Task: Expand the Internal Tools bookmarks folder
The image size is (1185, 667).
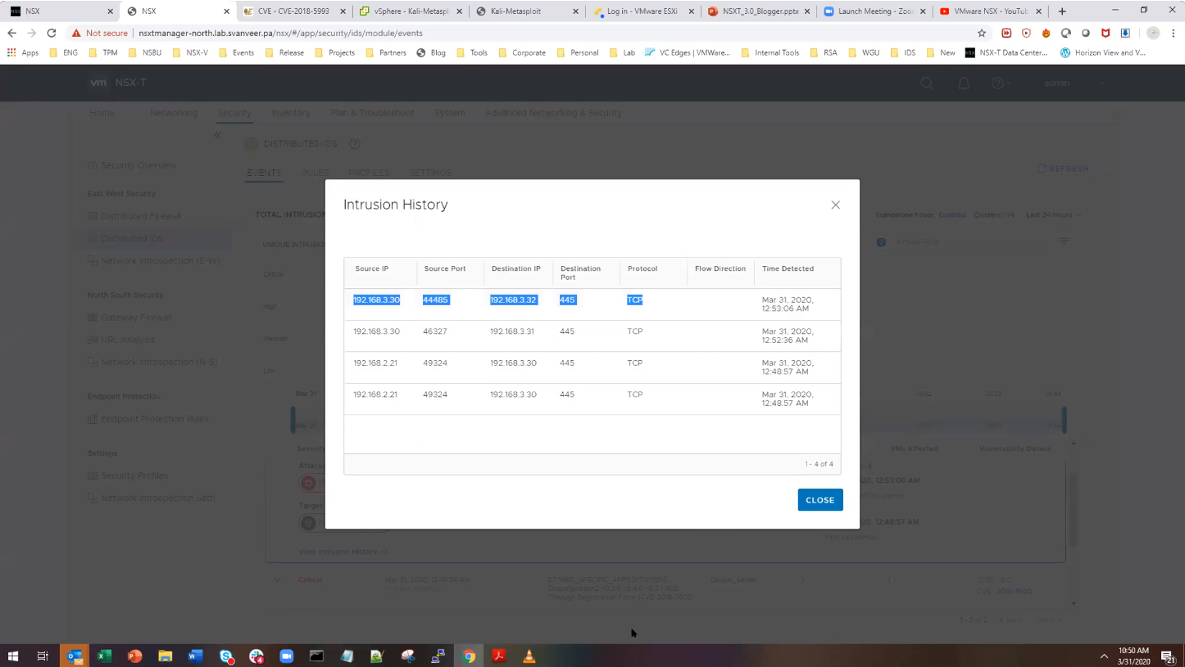Action: pyautogui.click(x=770, y=52)
